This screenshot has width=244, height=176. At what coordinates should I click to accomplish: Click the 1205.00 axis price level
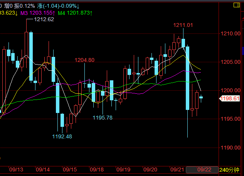point(231,62)
